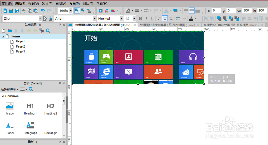This screenshot has width=268, height=145.
Task: Pick the Rectangle widget
Action: pyautogui.click(x=51, y=128)
